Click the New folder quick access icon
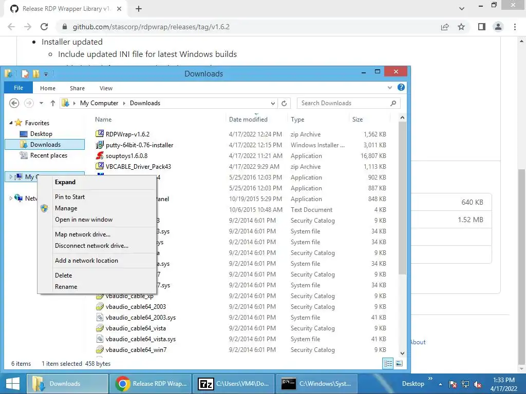 point(35,74)
